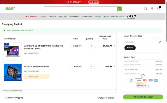Click the Acer Swift Go laptop thumbnail
167x103 pixels.
13,51
